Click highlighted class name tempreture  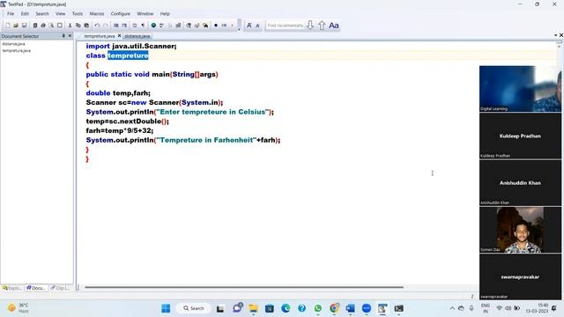pos(128,55)
